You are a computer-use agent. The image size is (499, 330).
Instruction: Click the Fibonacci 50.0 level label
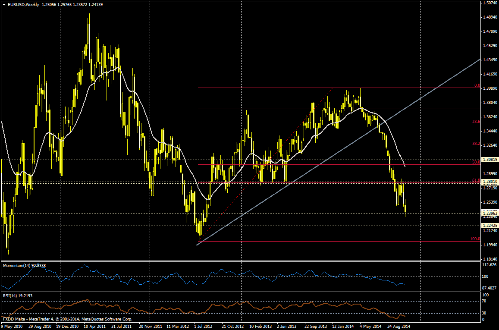476,162
